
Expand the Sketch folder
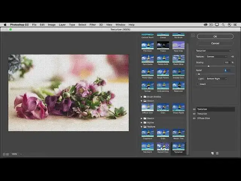click(142, 118)
